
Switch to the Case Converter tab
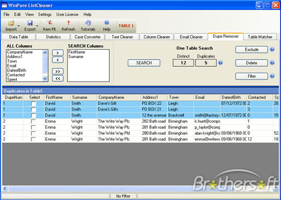[87, 37]
